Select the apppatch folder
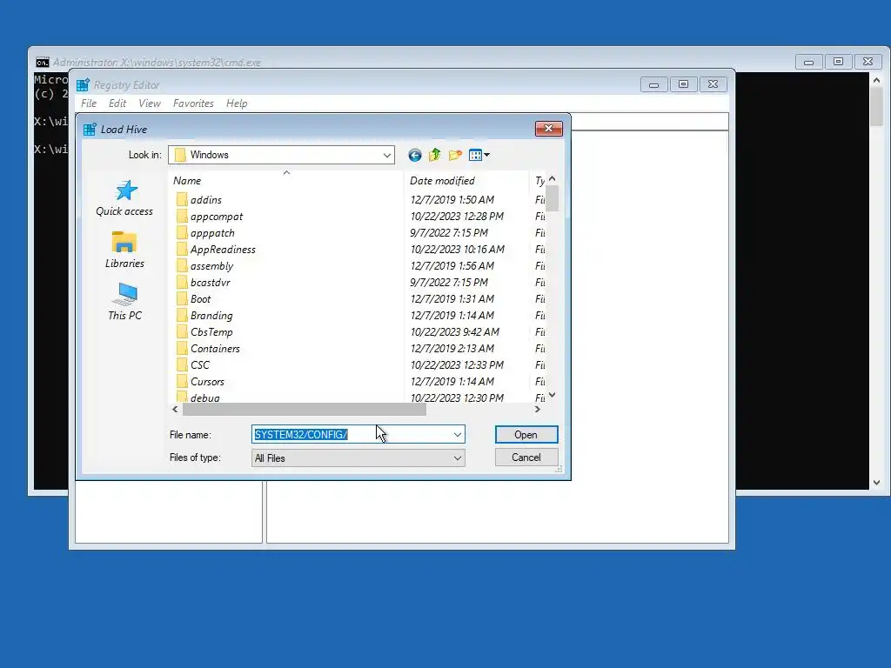Viewport: 891px width, 668px height. (212, 233)
